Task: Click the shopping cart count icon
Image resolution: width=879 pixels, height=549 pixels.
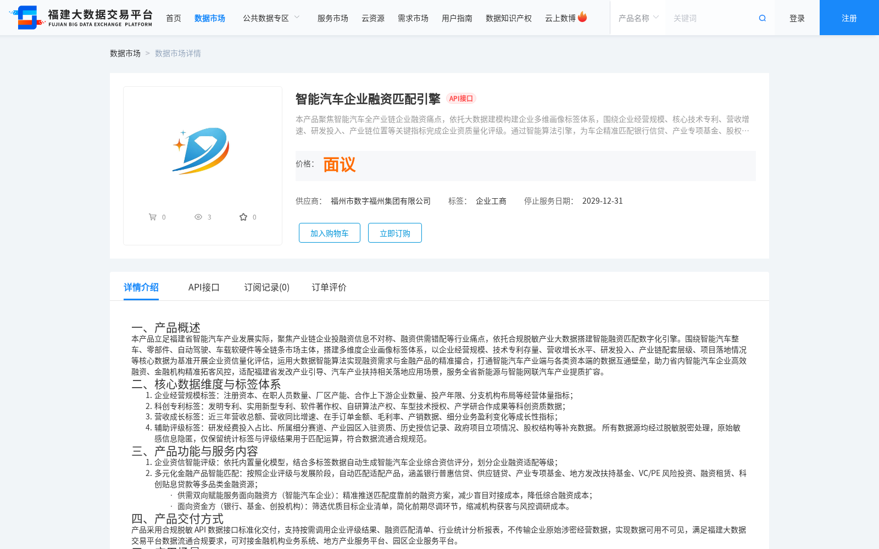Action: [x=153, y=217]
